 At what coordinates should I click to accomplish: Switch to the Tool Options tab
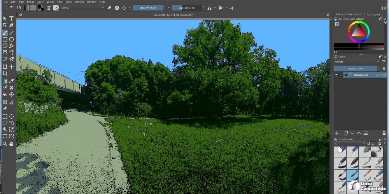click(x=373, y=14)
